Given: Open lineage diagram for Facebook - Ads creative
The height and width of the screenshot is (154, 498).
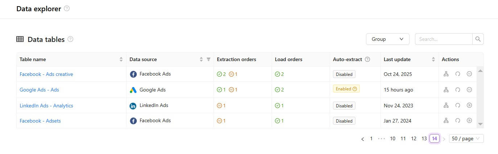Looking at the screenshot, I should pos(446,74).
